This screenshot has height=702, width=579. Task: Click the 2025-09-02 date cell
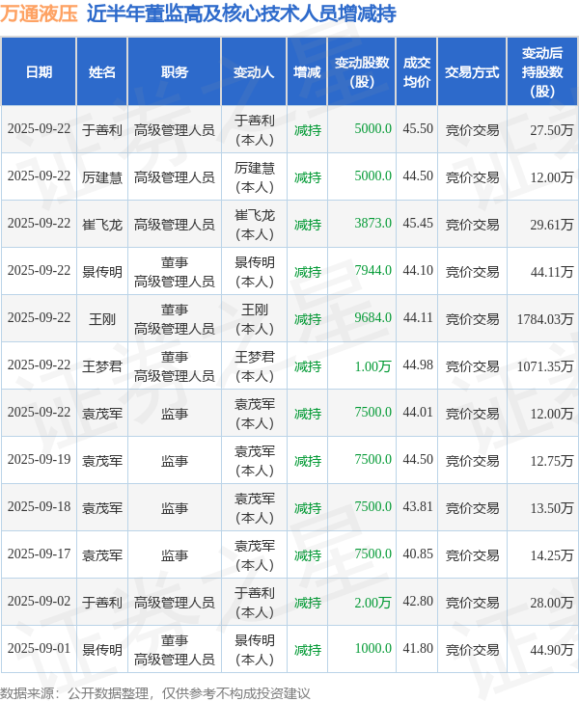(x=39, y=602)
